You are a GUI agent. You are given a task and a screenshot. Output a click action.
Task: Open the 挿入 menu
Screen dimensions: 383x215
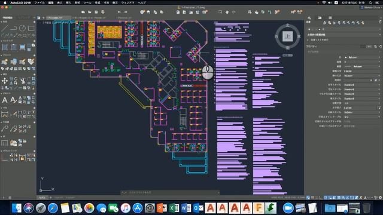pos(68,2)
